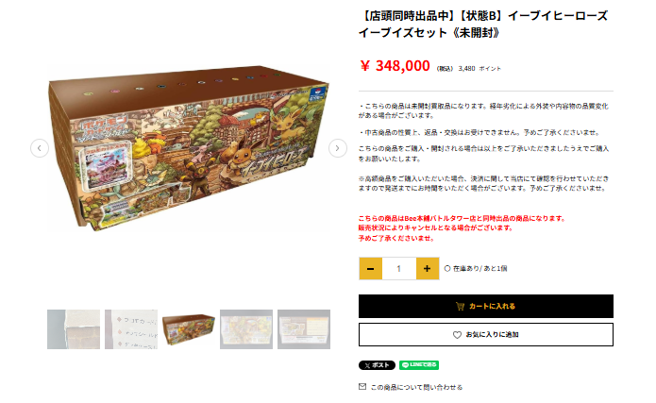Viewport: 656px width, 403px height.
Task: Select the second thumbnail with text list
Action: [131, 329]
